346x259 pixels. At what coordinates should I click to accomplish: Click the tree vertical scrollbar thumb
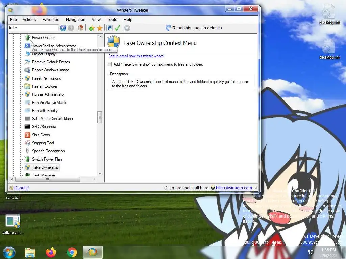[100, 117]
